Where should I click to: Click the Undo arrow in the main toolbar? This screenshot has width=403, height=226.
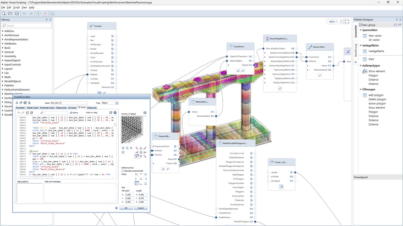25,13
